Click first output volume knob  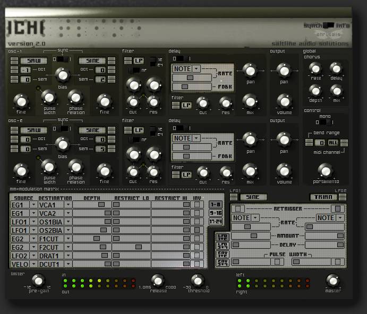tap(284, 101)
